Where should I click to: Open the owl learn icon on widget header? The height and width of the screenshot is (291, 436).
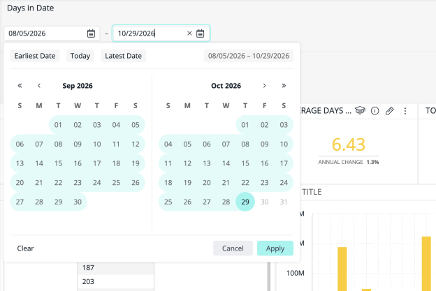coord(360,111)
